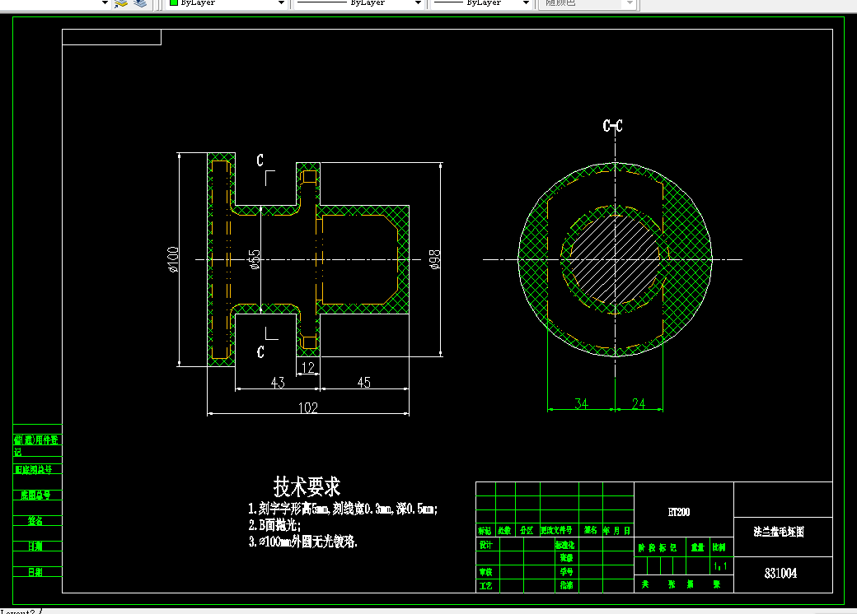Click the 更改文件号 column header
Viewport: 857px width, 614px height.
click(556, 531)
